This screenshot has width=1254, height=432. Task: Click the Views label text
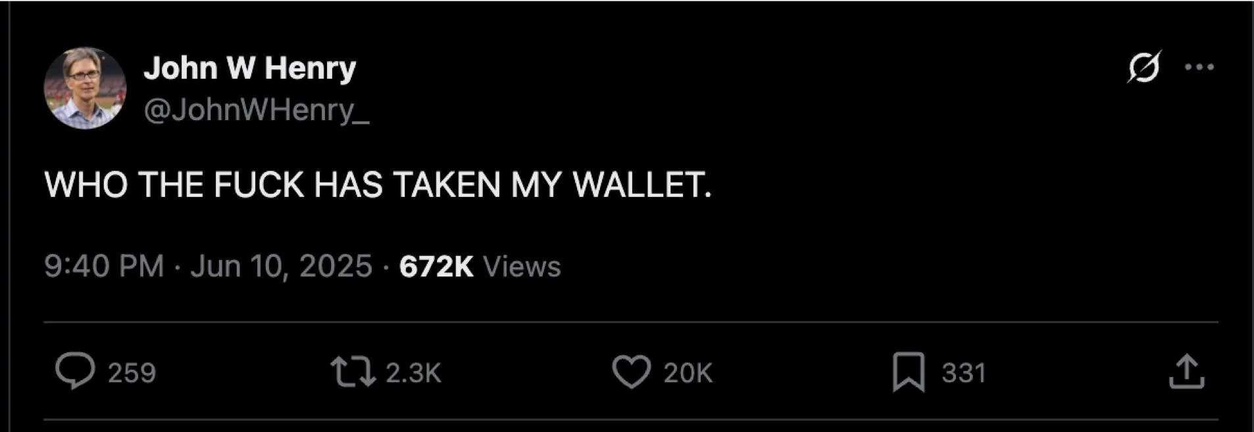click(522, 266)
